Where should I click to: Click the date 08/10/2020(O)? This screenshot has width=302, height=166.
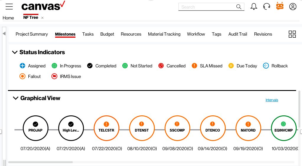[142, 149]
